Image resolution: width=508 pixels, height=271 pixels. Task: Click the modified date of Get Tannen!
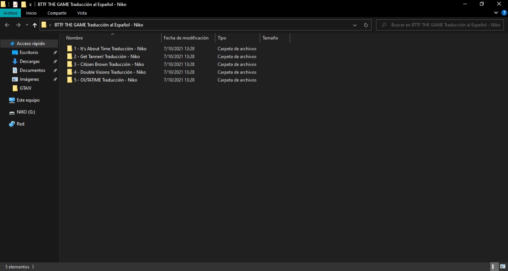[179, 57]
